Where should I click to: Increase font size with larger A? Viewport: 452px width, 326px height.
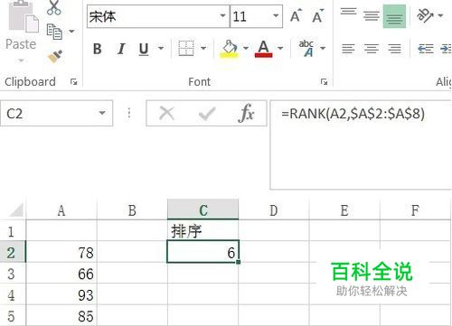coord(297,16)
